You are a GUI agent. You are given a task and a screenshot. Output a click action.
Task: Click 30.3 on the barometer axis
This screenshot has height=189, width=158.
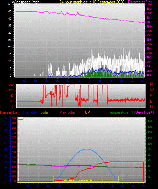149,9
